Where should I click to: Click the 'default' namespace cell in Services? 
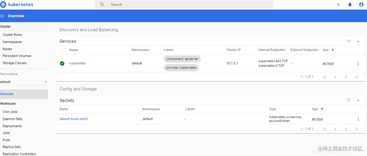click(137, 63)
